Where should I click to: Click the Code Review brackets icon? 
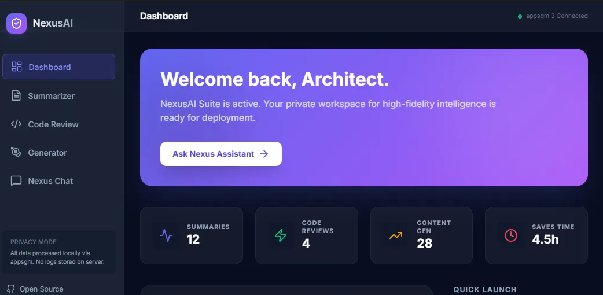pyautogui.click(x=16, y=124)
